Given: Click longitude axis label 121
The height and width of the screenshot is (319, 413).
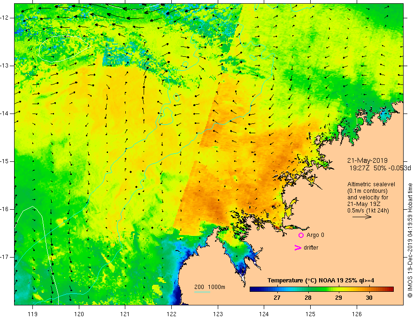Looking at the screenshot, I should tap(125, 314).
